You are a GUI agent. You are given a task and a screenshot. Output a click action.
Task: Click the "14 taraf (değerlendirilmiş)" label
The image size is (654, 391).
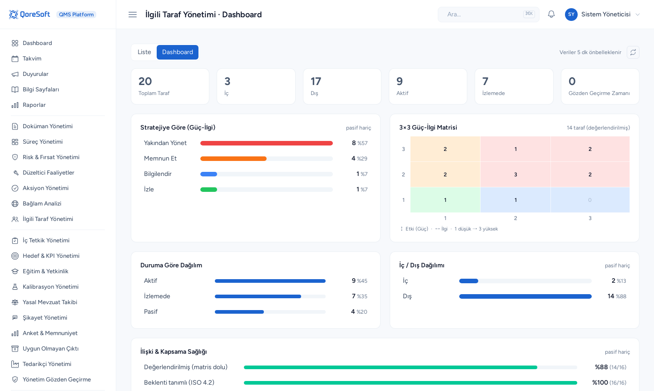(x=598, y=128)
